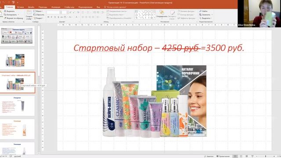Apply numbered list

pyautogui.click(x=88, y=12)
